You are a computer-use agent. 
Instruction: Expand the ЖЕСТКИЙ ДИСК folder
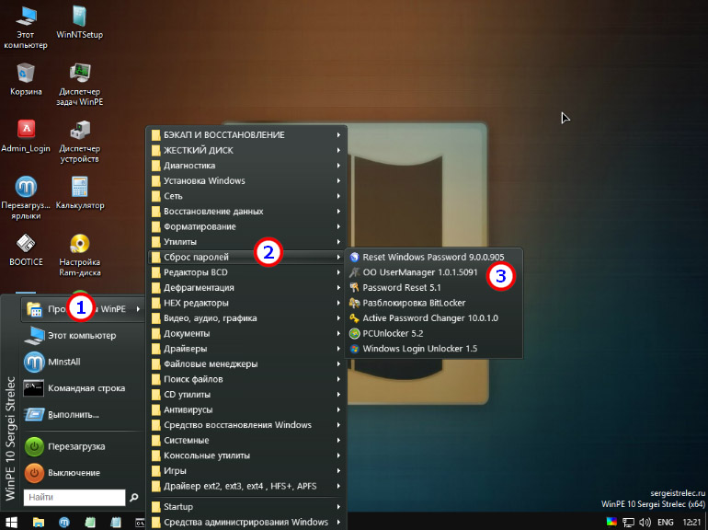[247, 150]
